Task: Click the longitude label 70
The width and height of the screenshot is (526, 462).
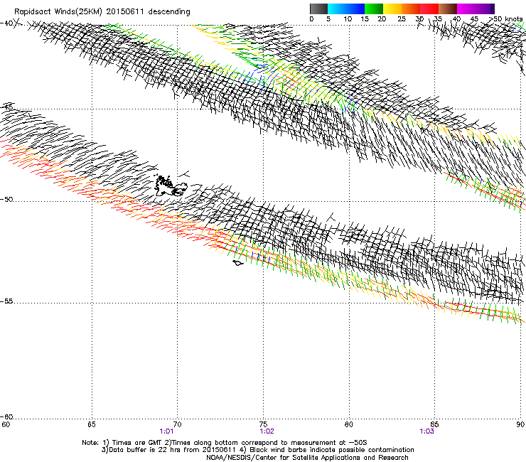Action: (177, 424)
